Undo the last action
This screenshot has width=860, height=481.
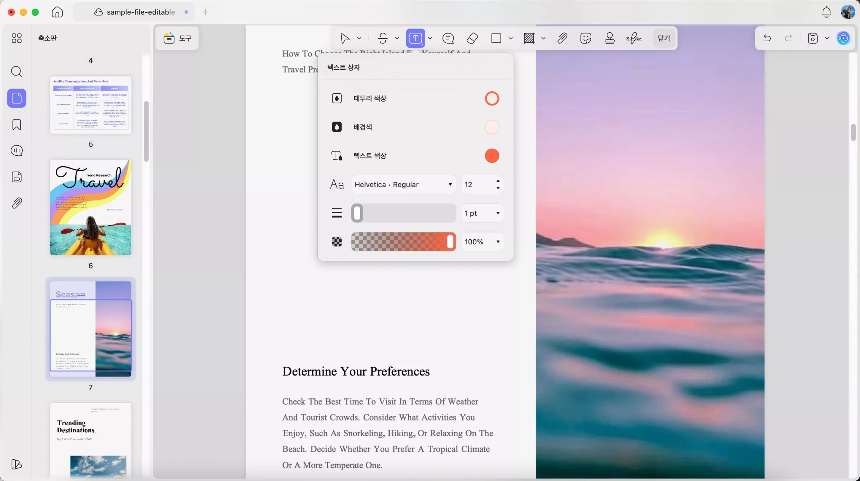tap(767, 38)
